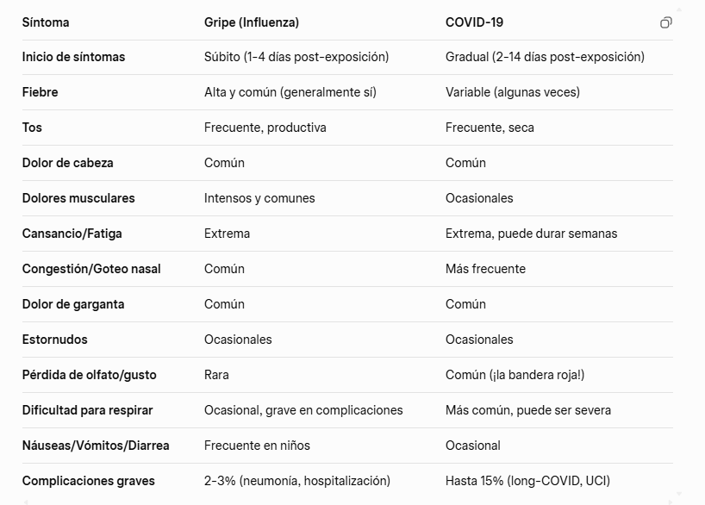This screenshot has height=505, width=705.
Task: Click the "Síntoma" column header
Action: (46, 22)
